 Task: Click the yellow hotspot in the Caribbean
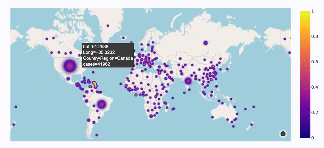pos(95,84)
